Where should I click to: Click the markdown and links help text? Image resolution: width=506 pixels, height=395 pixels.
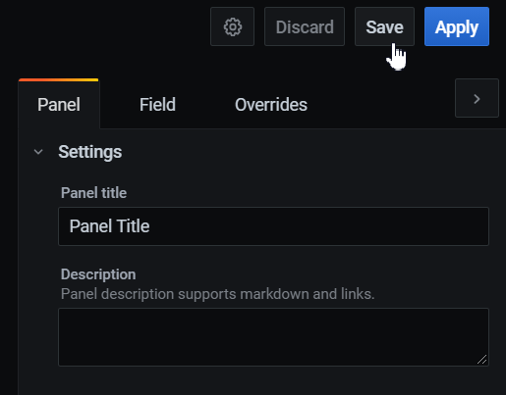[x=217, y=294]
